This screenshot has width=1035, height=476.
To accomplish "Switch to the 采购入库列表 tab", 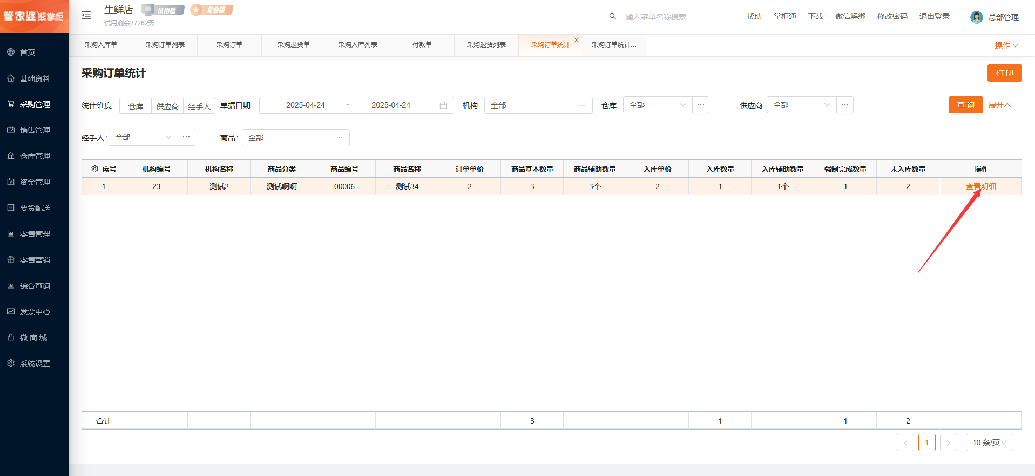I will 358,45.
